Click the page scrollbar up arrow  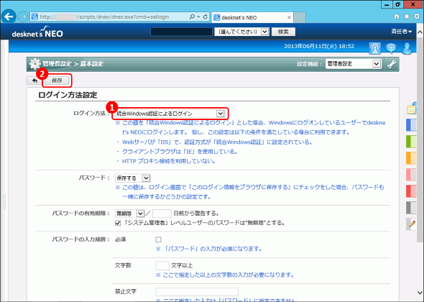click(x=420, y=32)
